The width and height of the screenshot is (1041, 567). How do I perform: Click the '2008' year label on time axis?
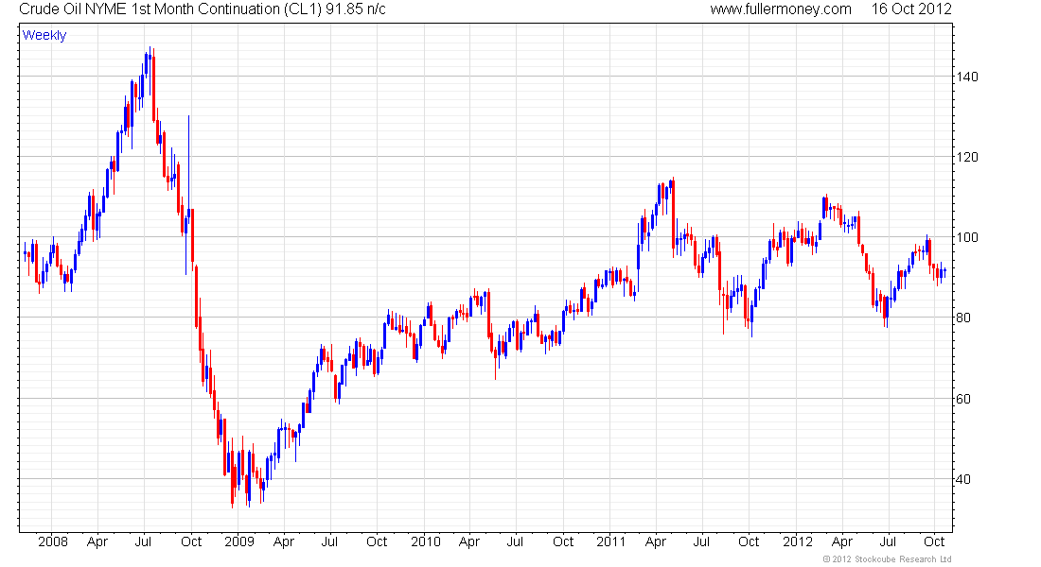pyautogui.click(x=53, y=541)
